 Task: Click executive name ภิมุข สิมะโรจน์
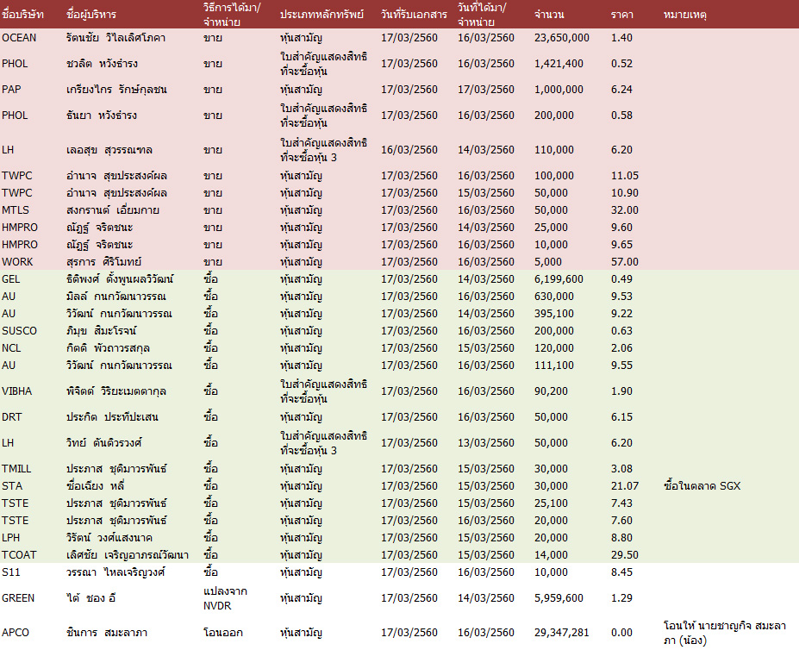pyautogui.click(x=102, y=331)
